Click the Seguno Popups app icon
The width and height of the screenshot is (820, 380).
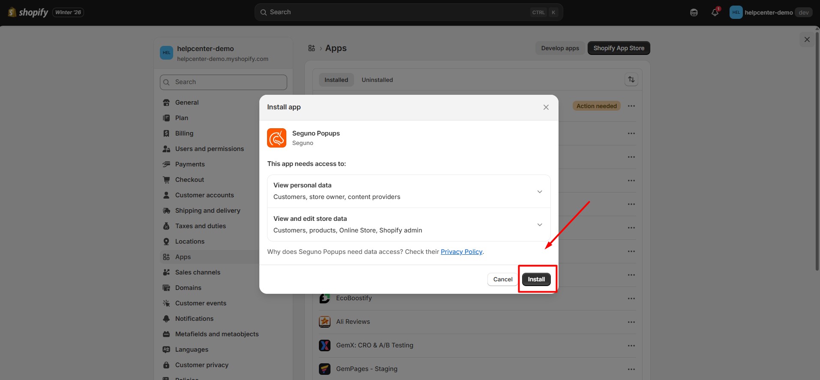[276, 138]
